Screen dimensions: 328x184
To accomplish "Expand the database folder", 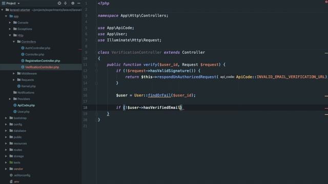I will [x=6, y=131].
